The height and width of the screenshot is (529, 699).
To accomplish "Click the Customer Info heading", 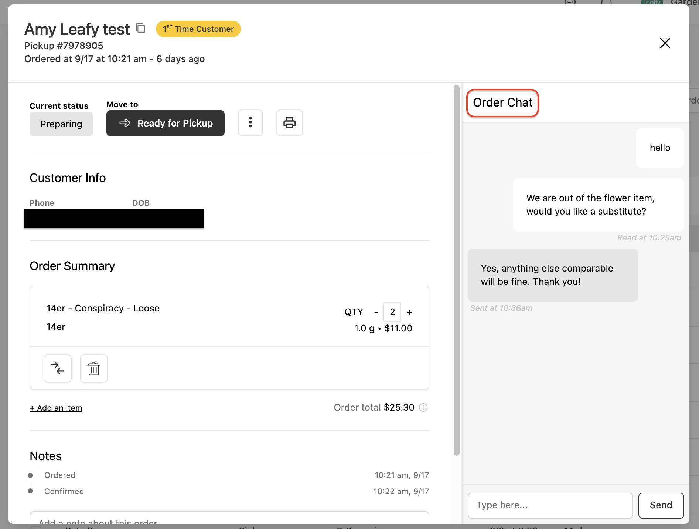I will pyautogui.click(x=68, y=178).
